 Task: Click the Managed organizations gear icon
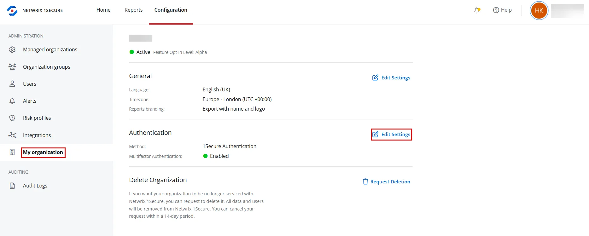click(x=12, y=49)
